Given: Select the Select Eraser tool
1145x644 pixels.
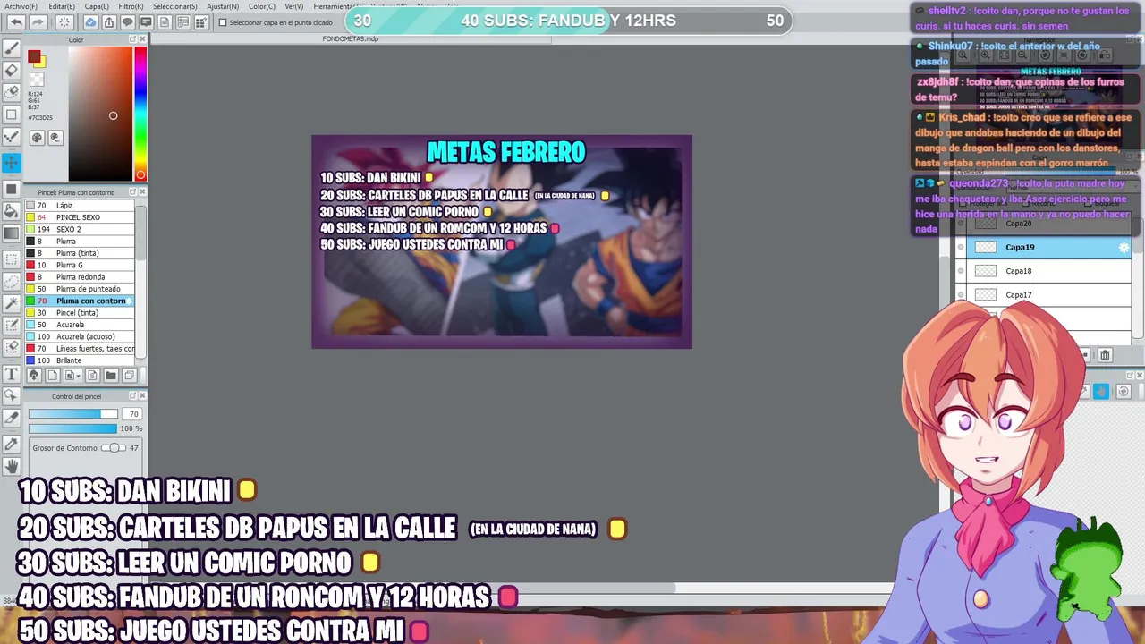Looking at the screenshot, I should point(12,347).
